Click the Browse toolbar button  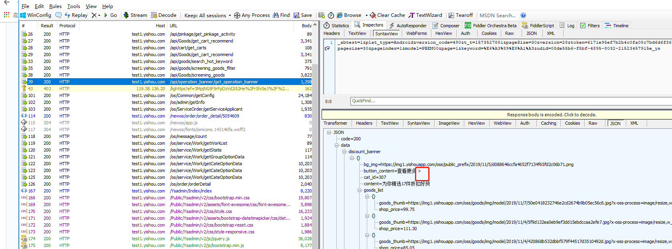[x=349, y=15]
